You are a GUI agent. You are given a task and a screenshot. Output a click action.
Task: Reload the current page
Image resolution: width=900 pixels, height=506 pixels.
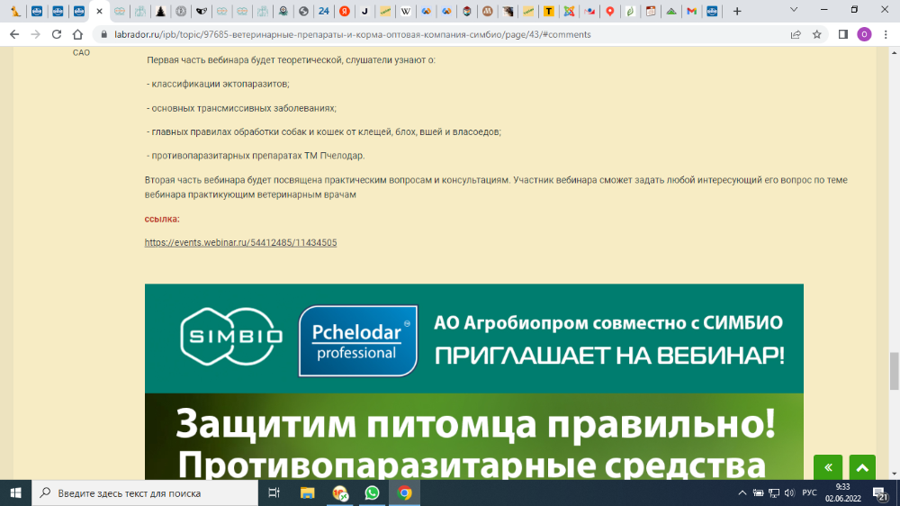[x=56, y=34]
